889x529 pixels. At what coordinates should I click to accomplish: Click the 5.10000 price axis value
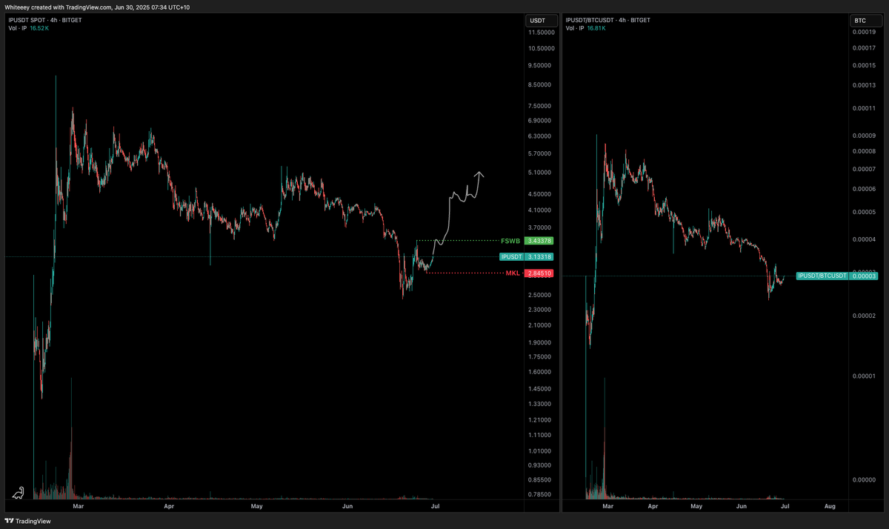(541, 173)
